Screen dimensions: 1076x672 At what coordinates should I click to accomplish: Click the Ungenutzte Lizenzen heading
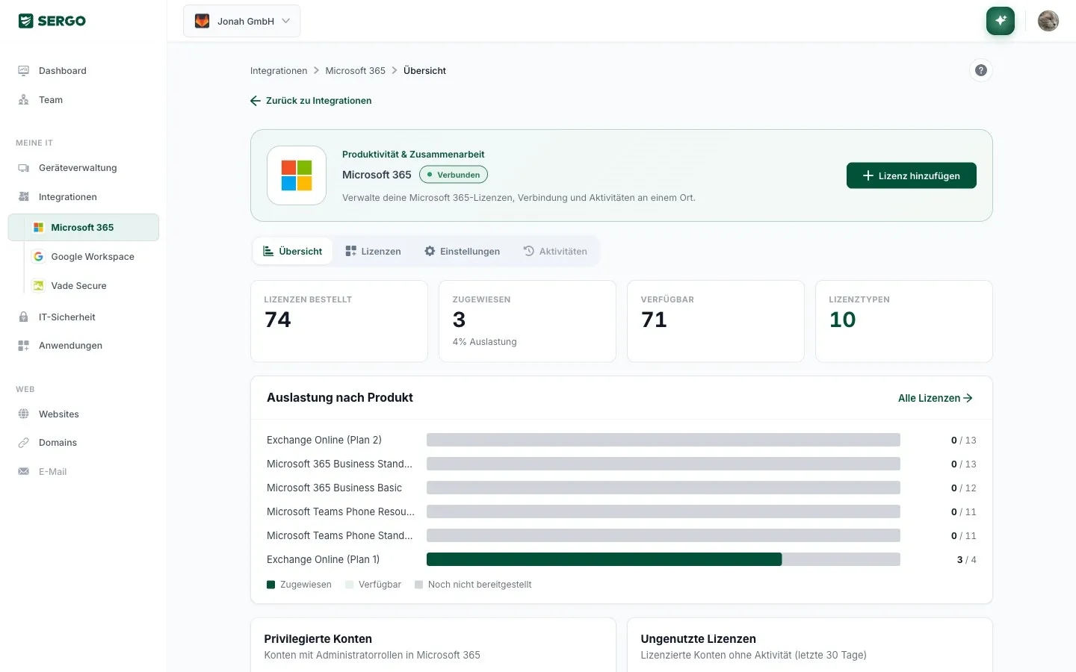click(698, 639)
